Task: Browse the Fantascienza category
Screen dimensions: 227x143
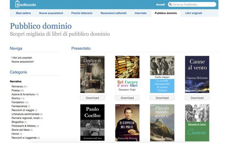Action: (19, 106)
